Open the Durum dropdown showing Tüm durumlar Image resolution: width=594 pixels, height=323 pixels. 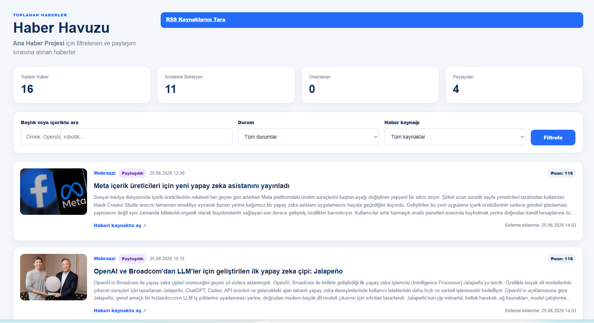pos(308,137)
